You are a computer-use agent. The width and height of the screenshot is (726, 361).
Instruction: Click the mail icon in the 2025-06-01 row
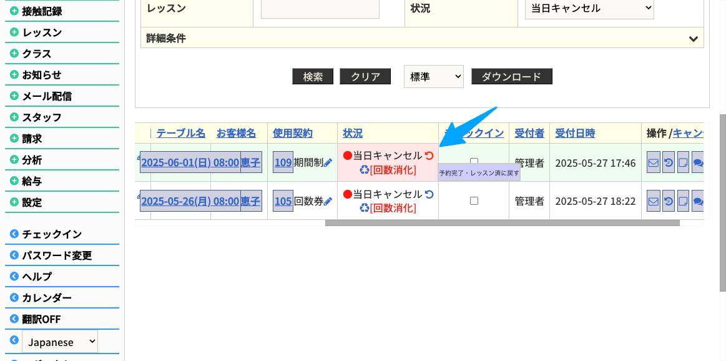tap(654, 163)
